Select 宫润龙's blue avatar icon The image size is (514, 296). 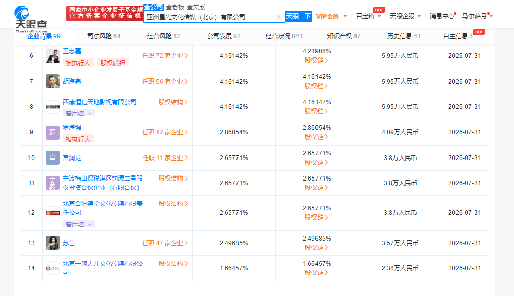pos(52,157)
